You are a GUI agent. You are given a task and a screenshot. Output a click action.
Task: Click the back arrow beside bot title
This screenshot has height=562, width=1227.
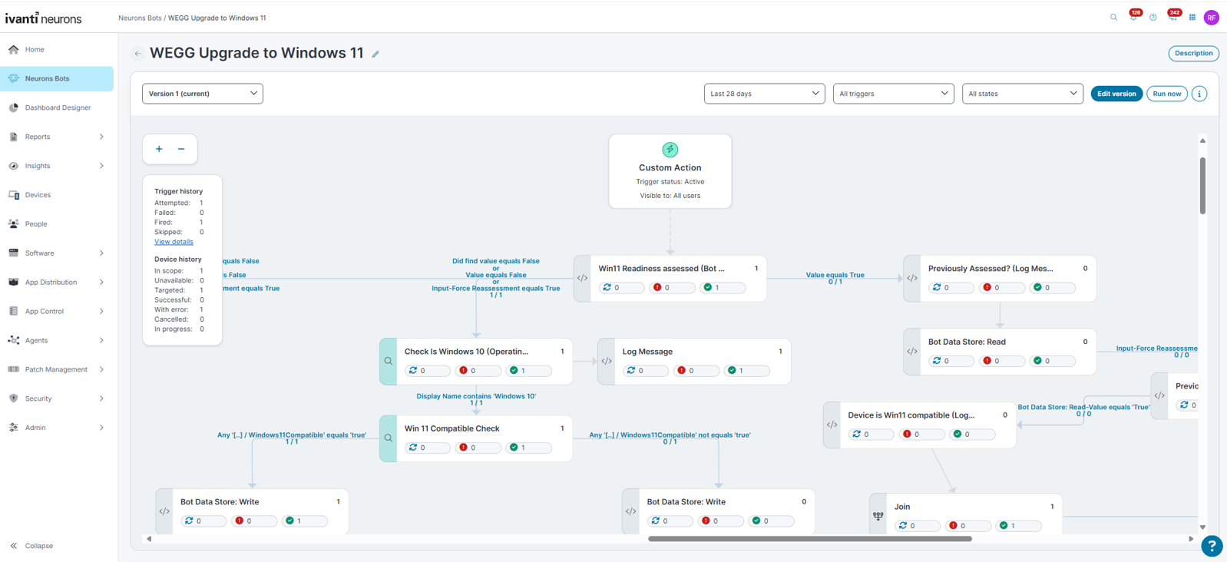pos(137,54)
